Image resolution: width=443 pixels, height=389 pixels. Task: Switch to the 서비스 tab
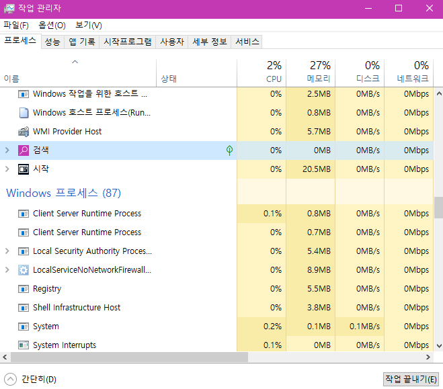(x=247, y=42)
